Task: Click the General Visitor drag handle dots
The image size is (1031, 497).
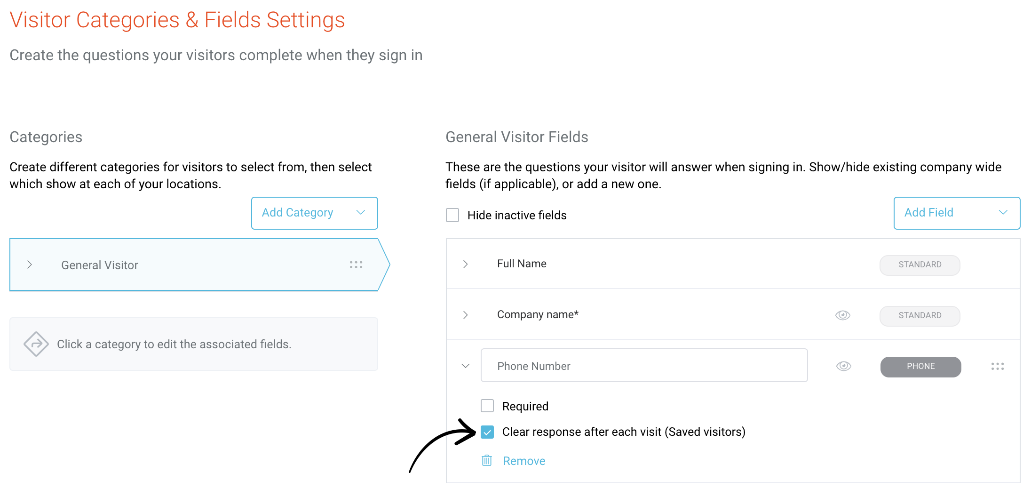Action: [x=356, y=265]
